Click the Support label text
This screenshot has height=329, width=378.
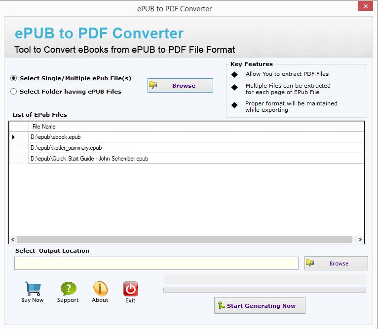click(68, 300)
